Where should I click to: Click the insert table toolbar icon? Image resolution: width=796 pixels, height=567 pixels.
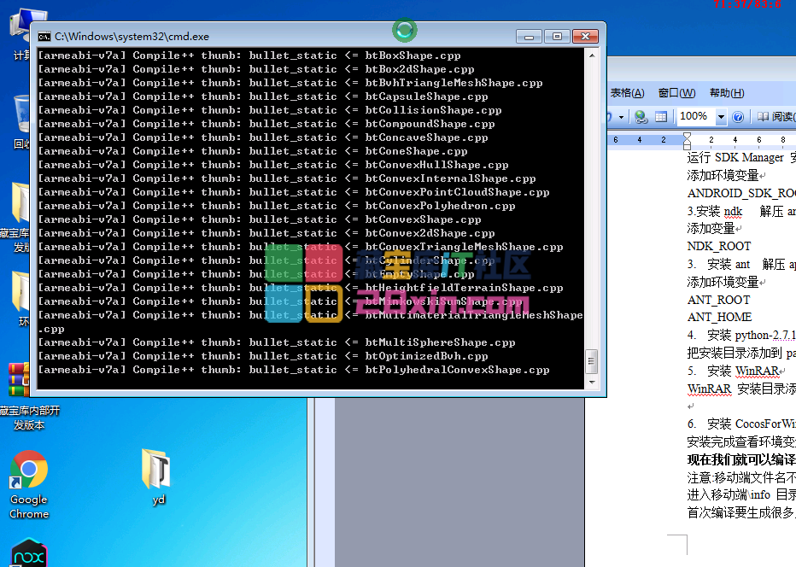(x=660, y=117)
